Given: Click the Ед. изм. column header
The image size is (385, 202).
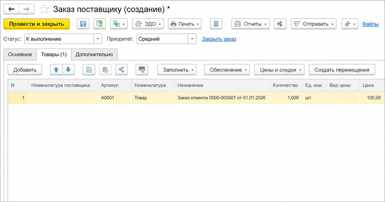Looking at the screenshot, I should 314,86.
